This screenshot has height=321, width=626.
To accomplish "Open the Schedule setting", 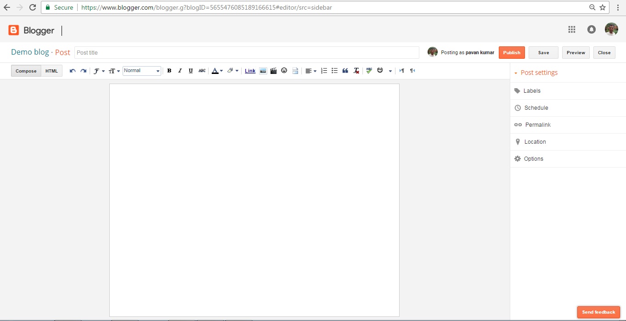I will point(568,108).
